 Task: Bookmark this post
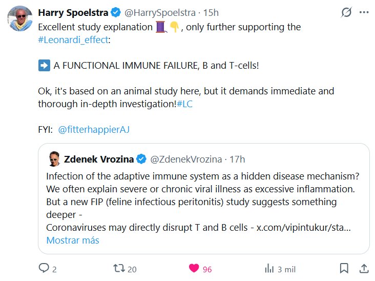point(345,268)
